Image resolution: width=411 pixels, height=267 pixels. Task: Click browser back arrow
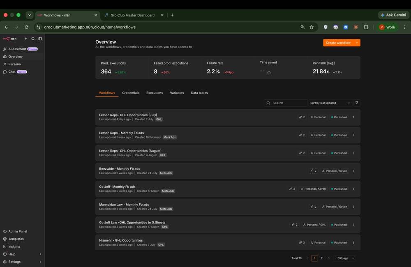pos(7,27)
